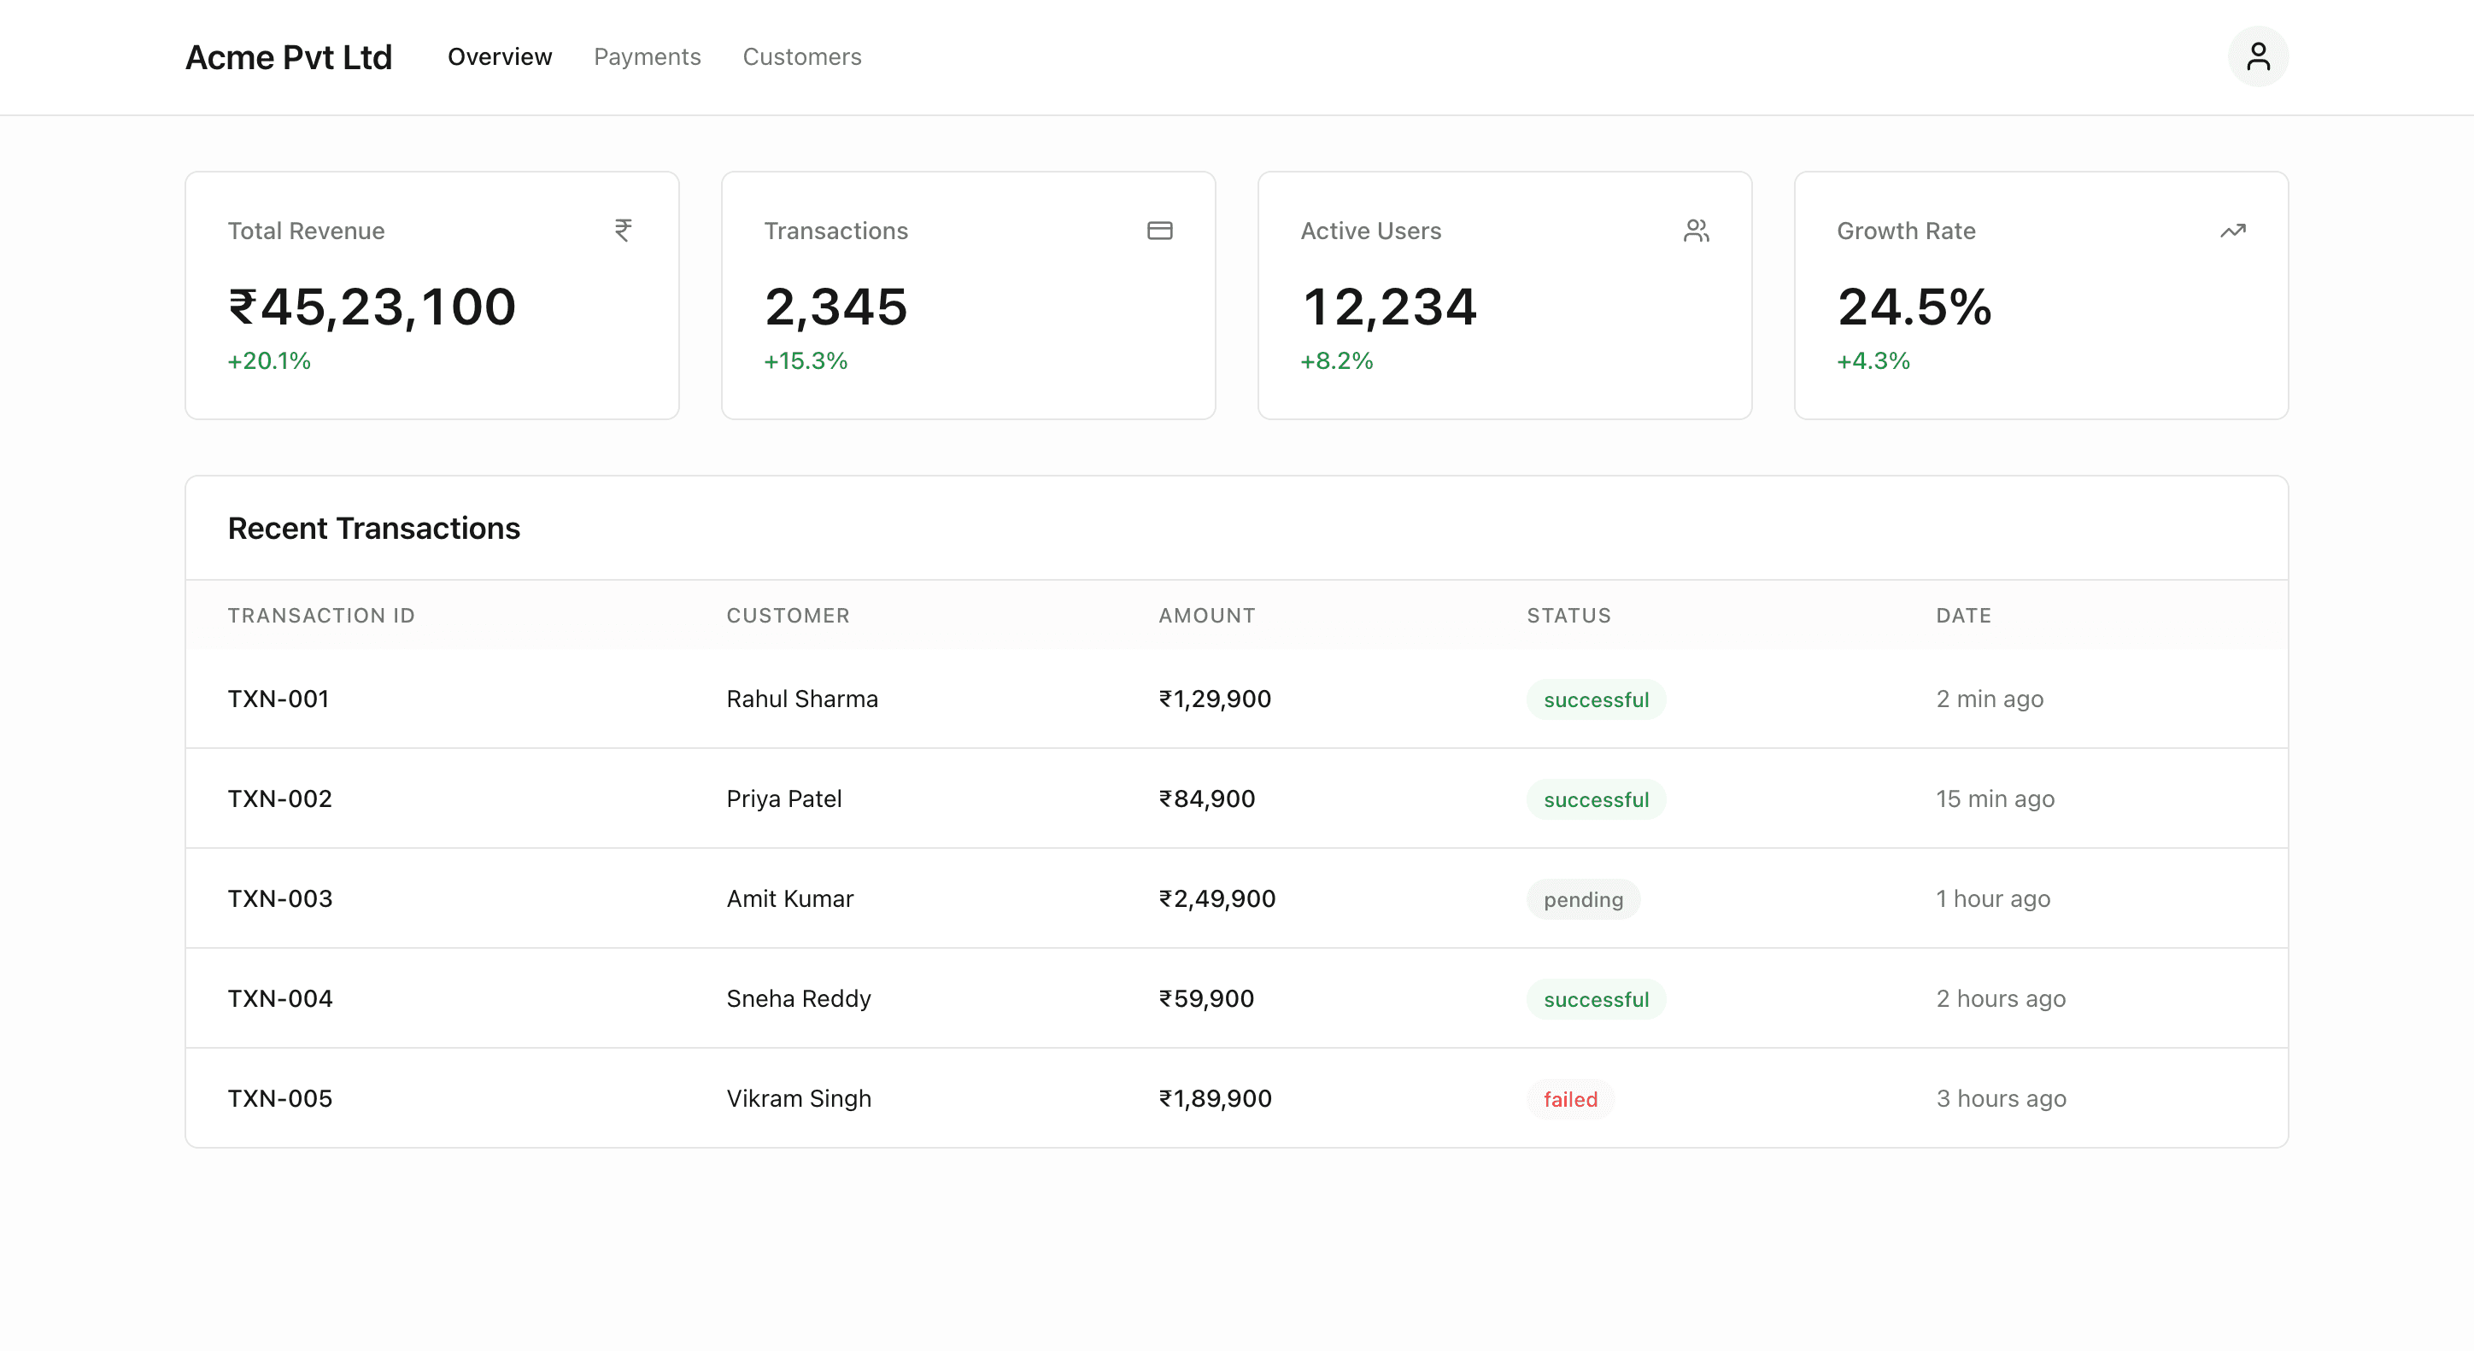Click the users icon on Active Users card
2474x1351 pixels.
pos(1696,231)
